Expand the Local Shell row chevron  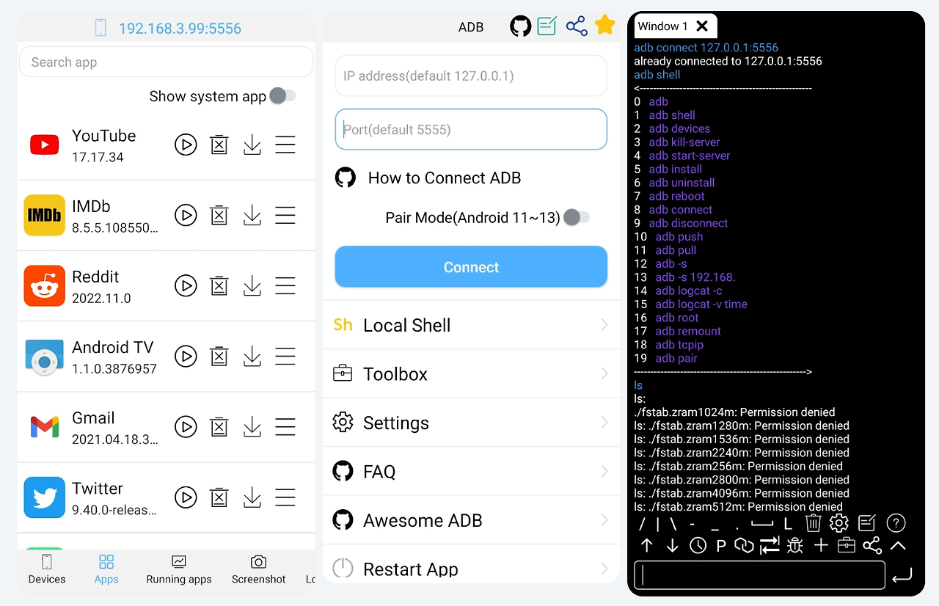tap(604, 325)
